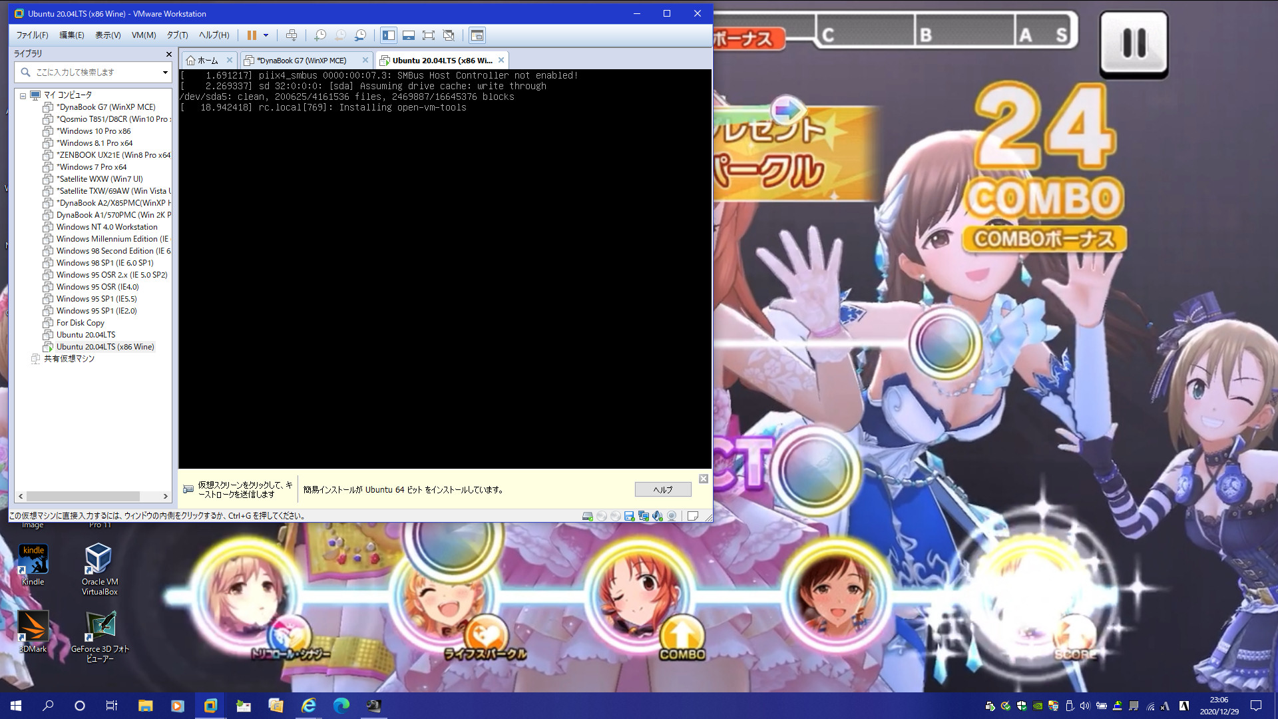This screenshot has height=719, width=1278.
Task: Close the ホーム tab
Action: (x=230, y=60)
